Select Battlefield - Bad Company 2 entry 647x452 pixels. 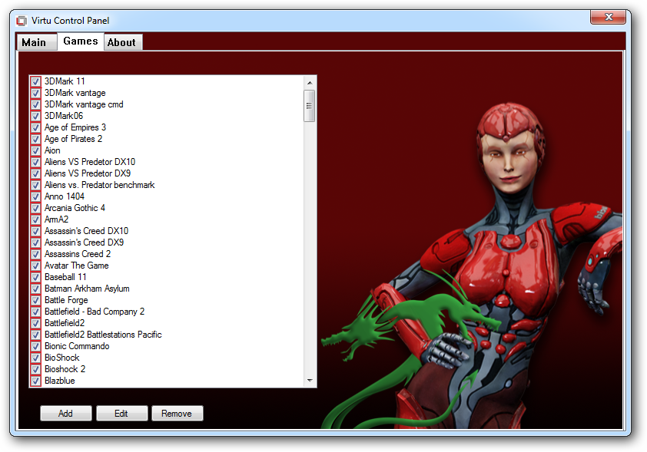click(95, 312)
